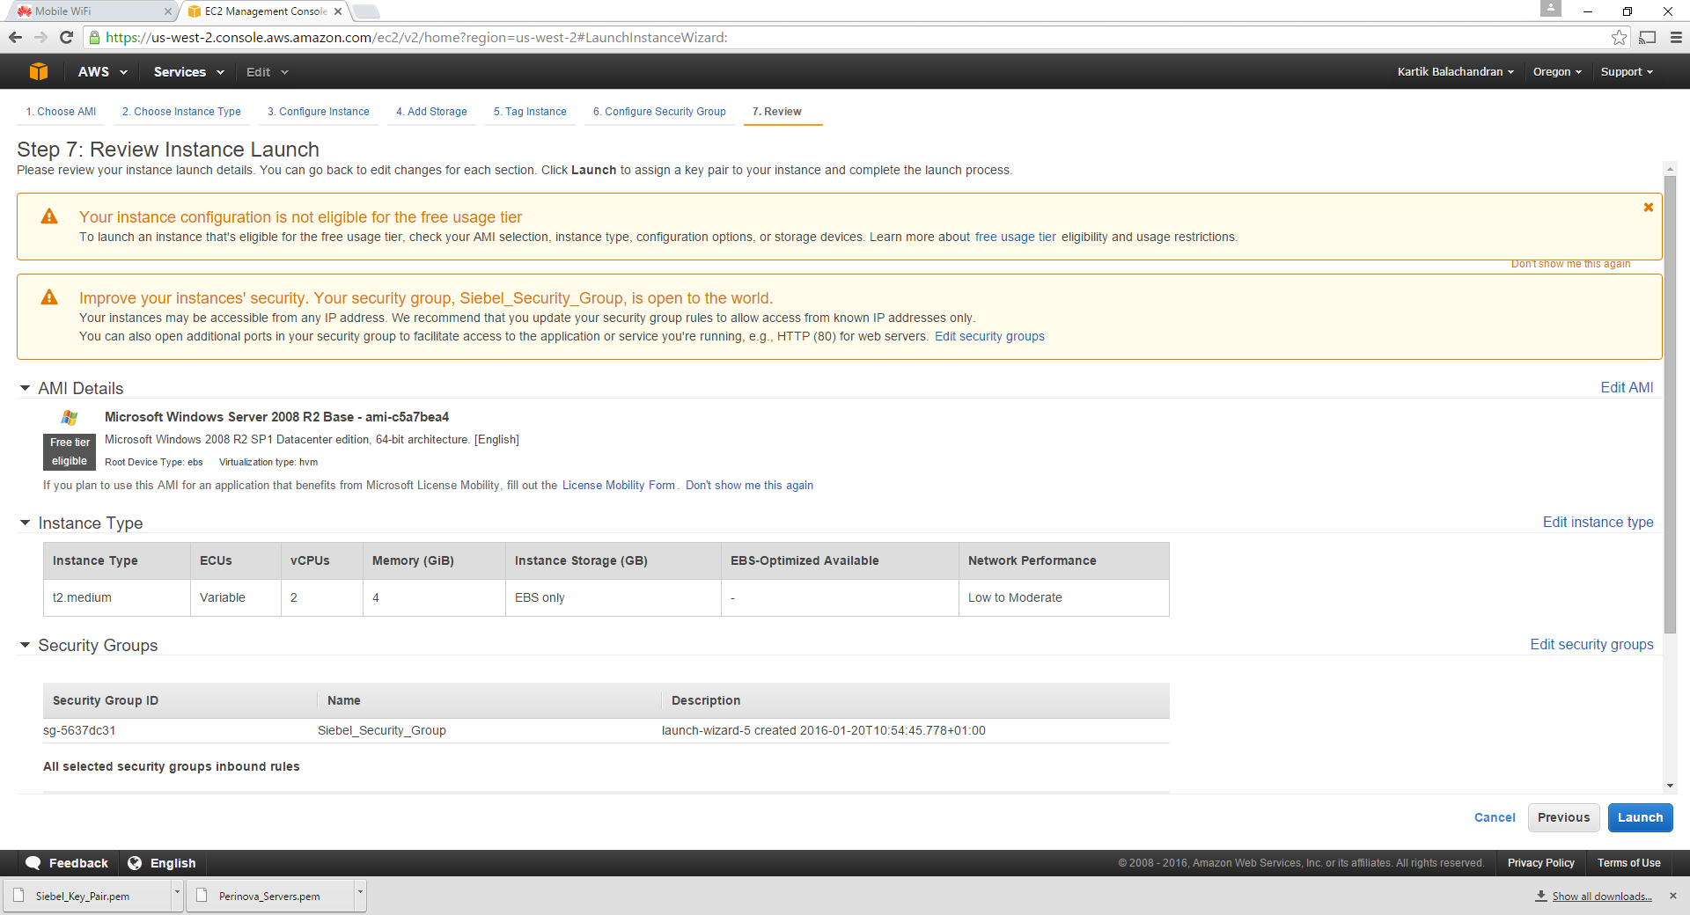Image resolution: width=1690 pixels, height=915 pixels.
Task: Click Show all downloads link
Action: click(1601, 896)
